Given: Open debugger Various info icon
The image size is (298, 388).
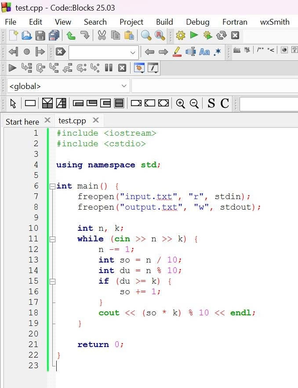Looking at the screenshot, I should (x=153, y=67).
